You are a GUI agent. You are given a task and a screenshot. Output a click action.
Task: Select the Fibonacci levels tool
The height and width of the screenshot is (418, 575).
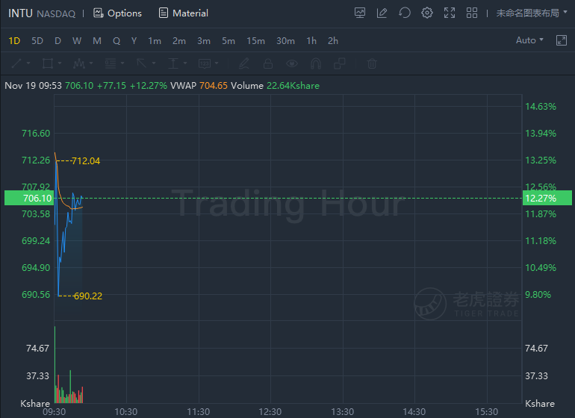(111, 63)
